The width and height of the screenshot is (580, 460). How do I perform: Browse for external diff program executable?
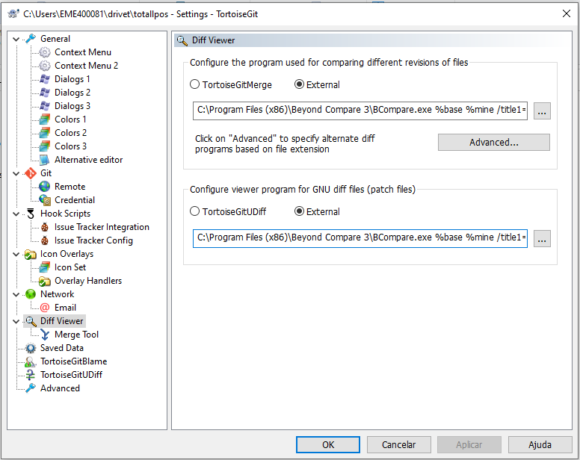(x=542, y=111)
